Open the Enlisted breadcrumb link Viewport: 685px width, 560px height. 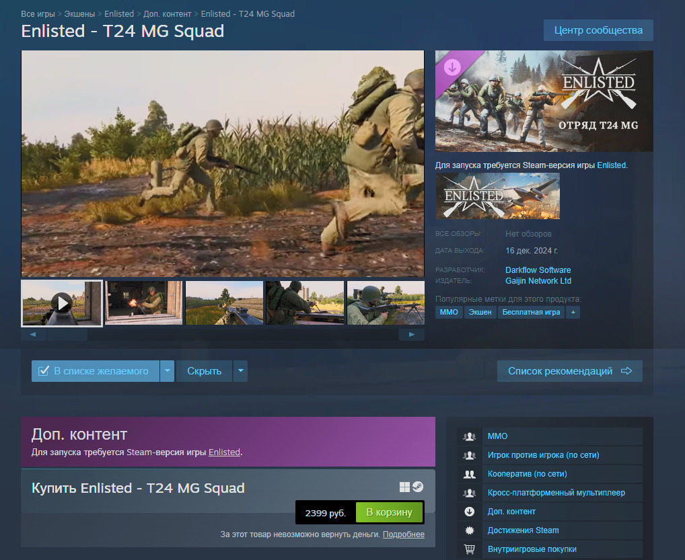pos(119,14)
